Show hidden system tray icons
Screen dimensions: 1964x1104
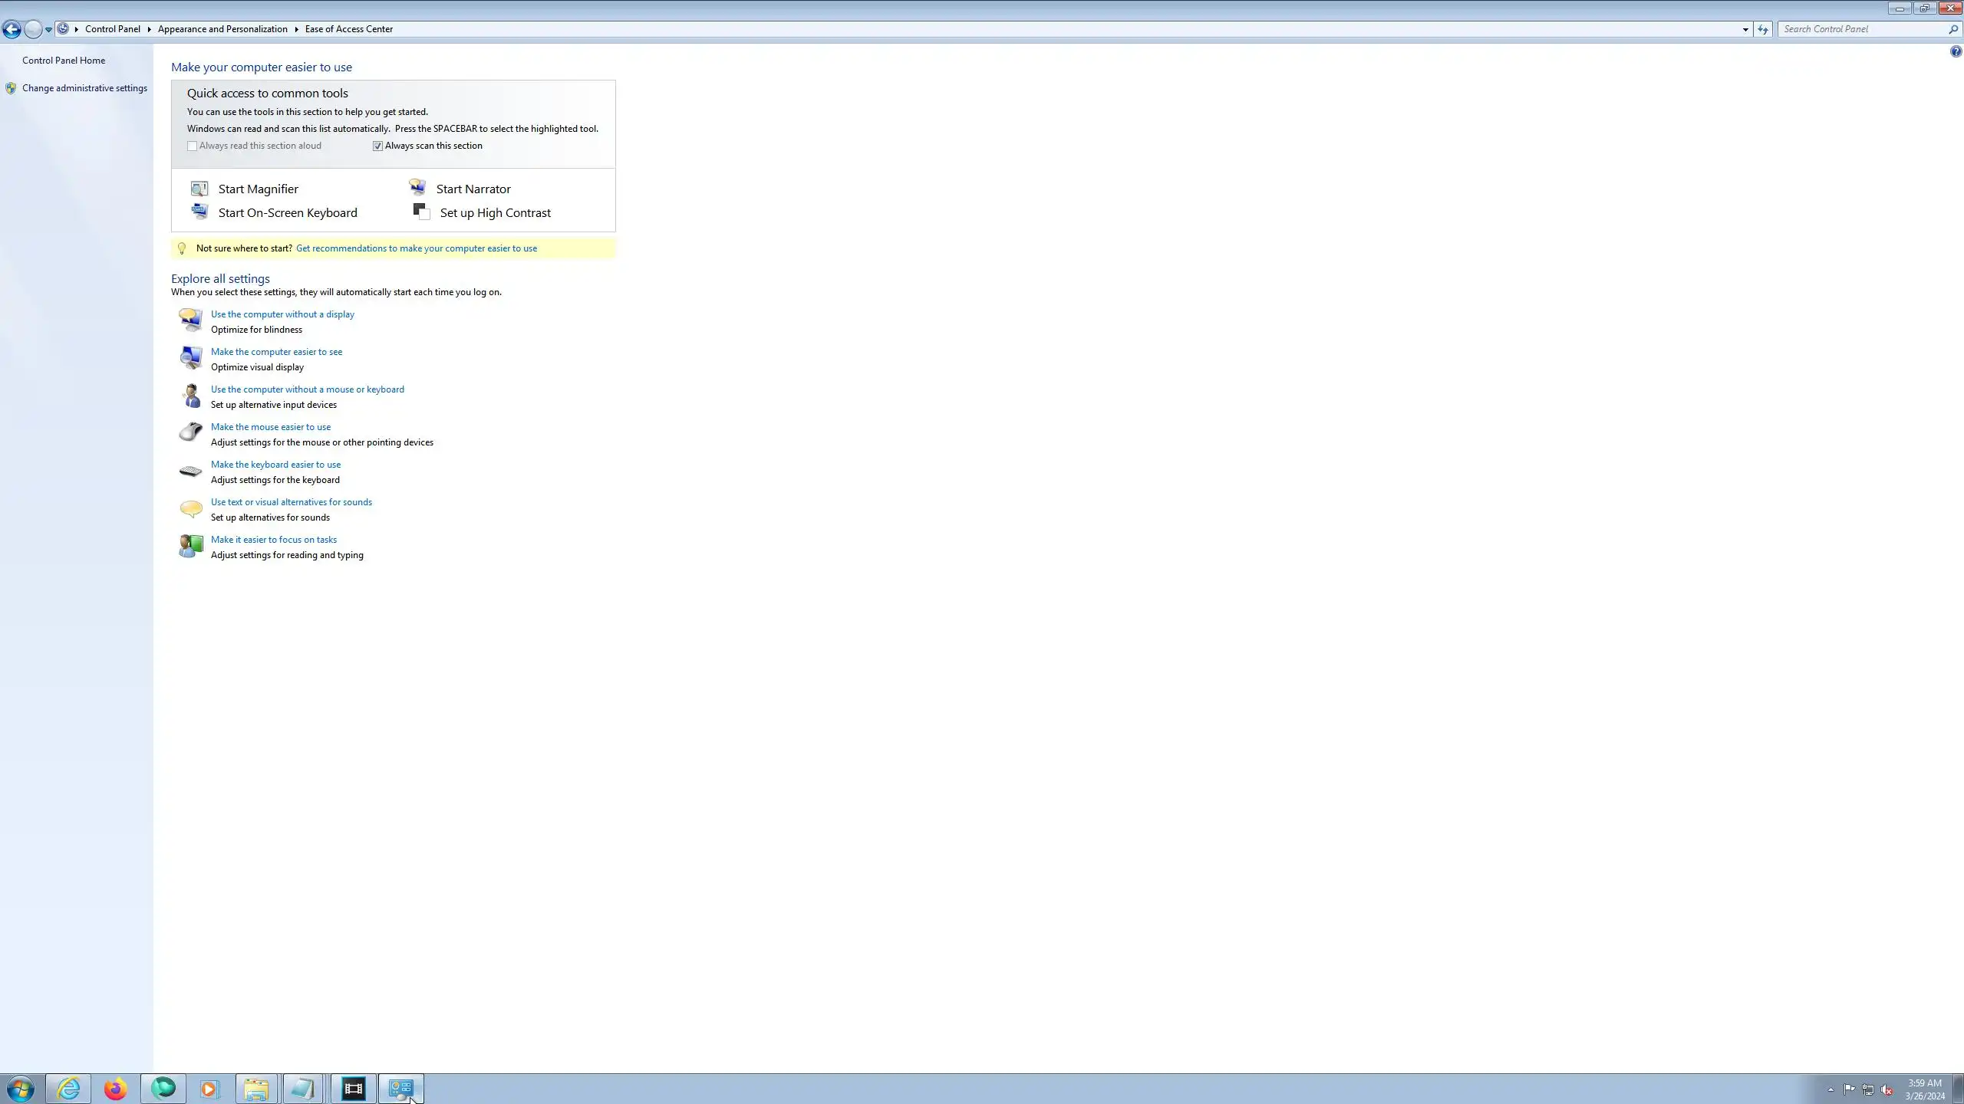1831,1089
